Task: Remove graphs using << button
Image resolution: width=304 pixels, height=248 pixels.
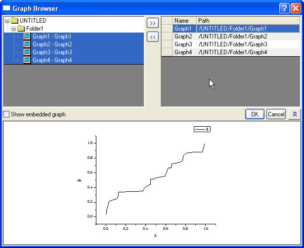Action: [153, 37]
